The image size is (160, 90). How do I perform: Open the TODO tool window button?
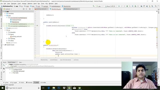pyautogui.click(x=21, y=82)
